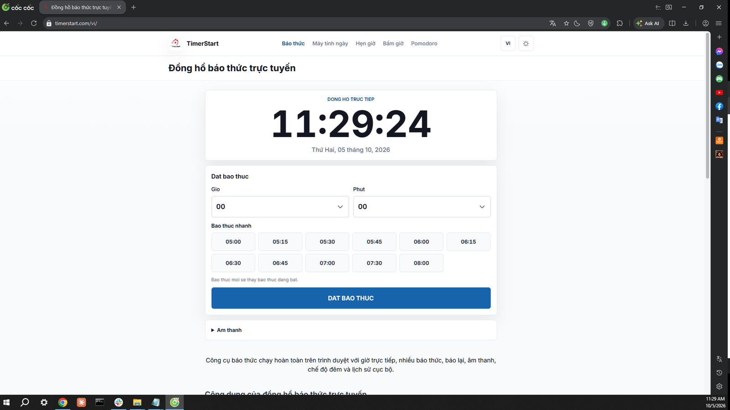The height and width of the screenshot is (410, 730).
Task: Open the browser hamburger menu
Action: click(x=719, y=23)
